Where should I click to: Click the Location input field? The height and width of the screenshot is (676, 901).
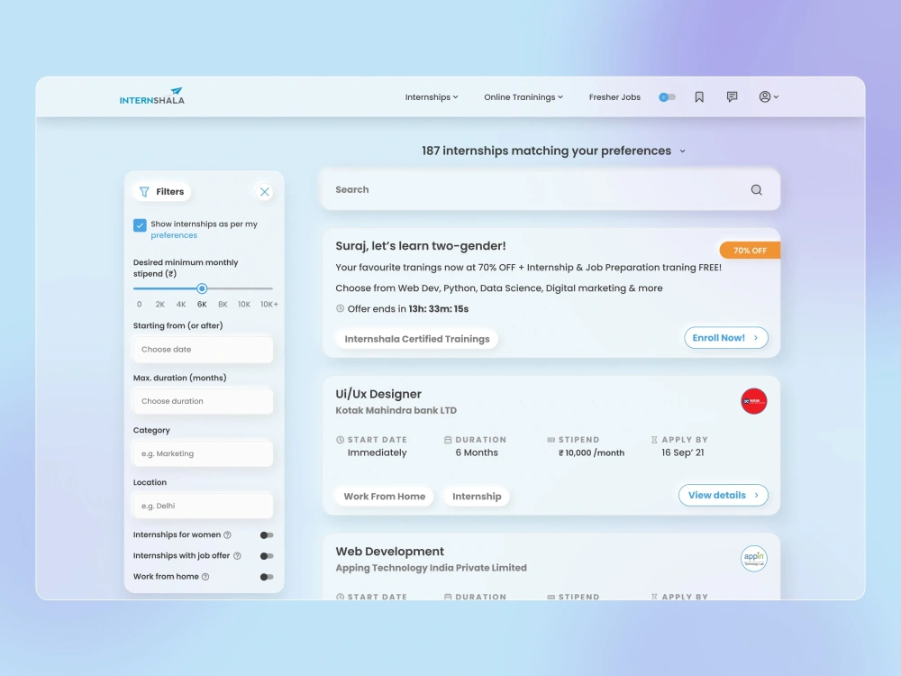coord(203,506)
